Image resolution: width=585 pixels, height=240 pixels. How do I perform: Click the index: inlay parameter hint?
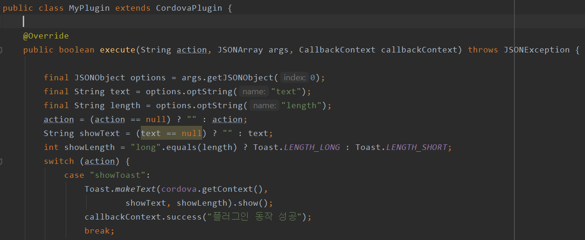(295, 78)
